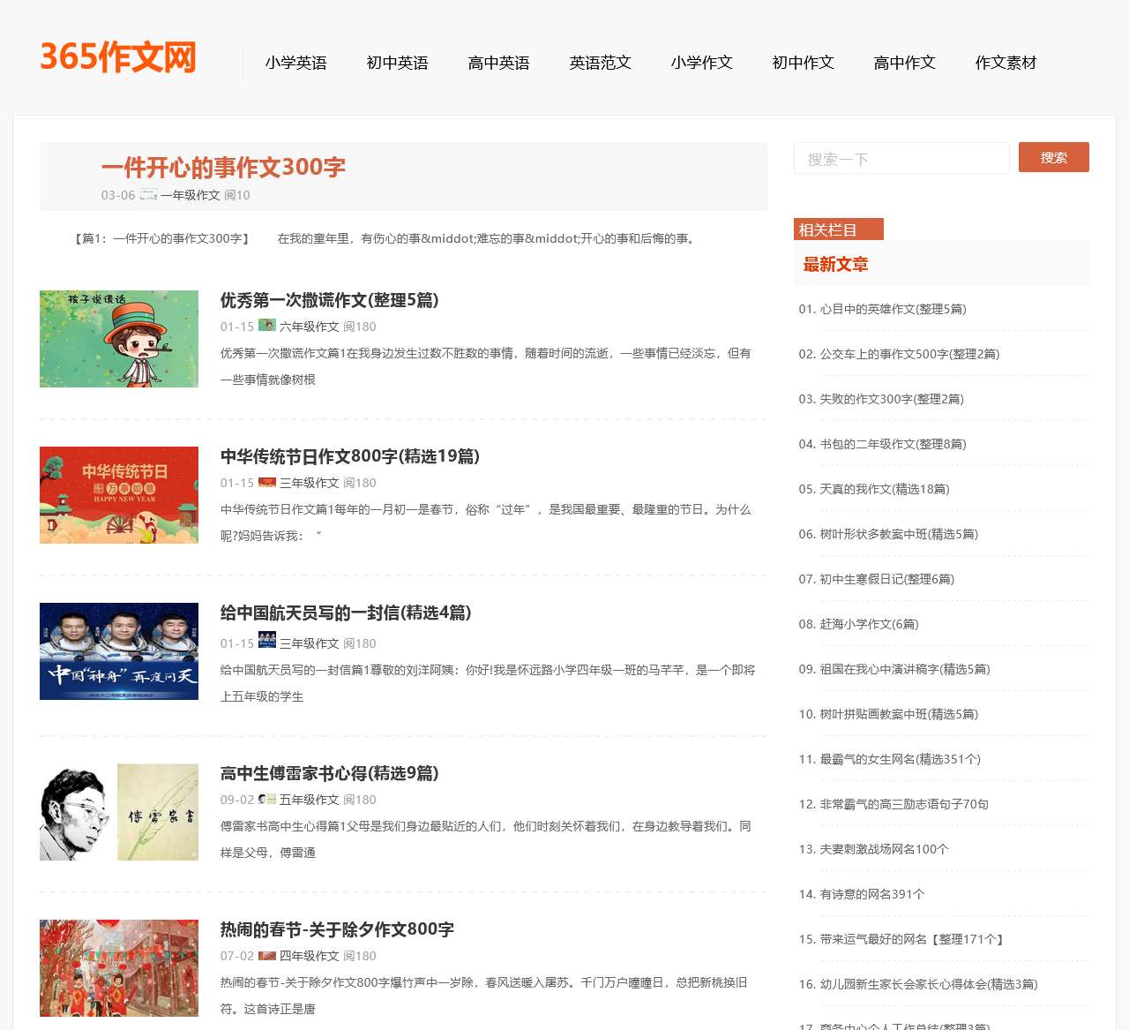Screen dimensions: 1129x1030
Task: Open the 高中作文 navigation item
Action: click(x=904, y=63)
